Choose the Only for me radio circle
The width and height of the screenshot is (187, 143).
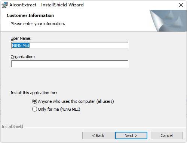click(x=34, y=109)
